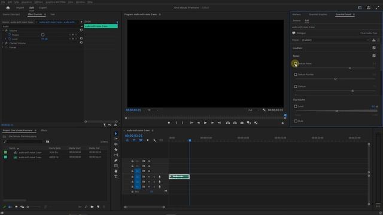Toggle the Repair section checkbox

click(374, 56)
